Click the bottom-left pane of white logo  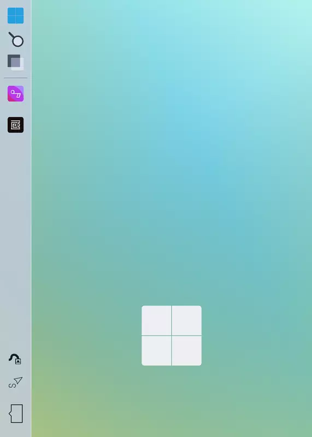156,351
